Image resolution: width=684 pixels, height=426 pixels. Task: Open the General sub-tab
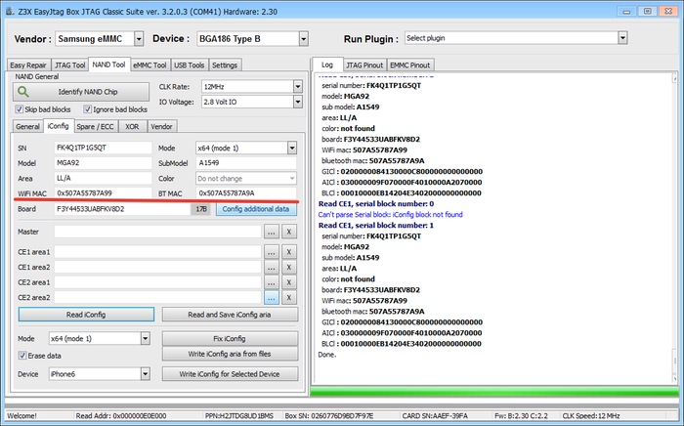click(x=28, y=126)
